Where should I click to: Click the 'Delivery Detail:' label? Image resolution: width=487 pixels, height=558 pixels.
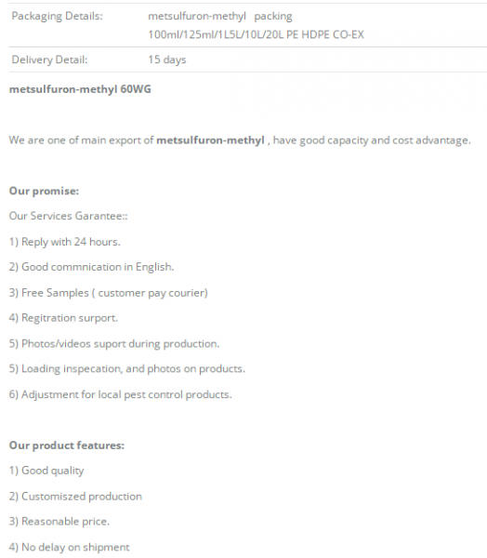(49, 60)
